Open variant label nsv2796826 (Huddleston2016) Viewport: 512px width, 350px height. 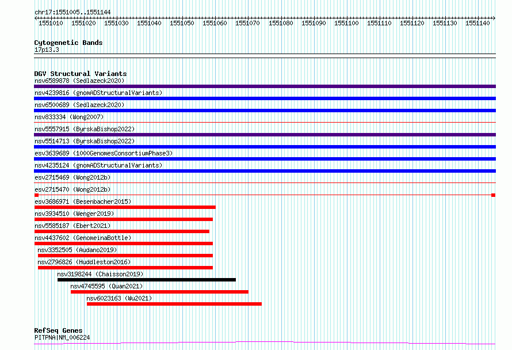pyautogui.click(x=84, y=262)
